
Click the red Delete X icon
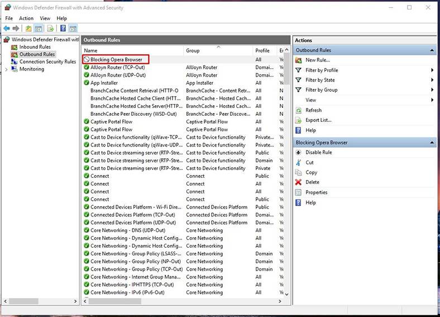point(298,182)
